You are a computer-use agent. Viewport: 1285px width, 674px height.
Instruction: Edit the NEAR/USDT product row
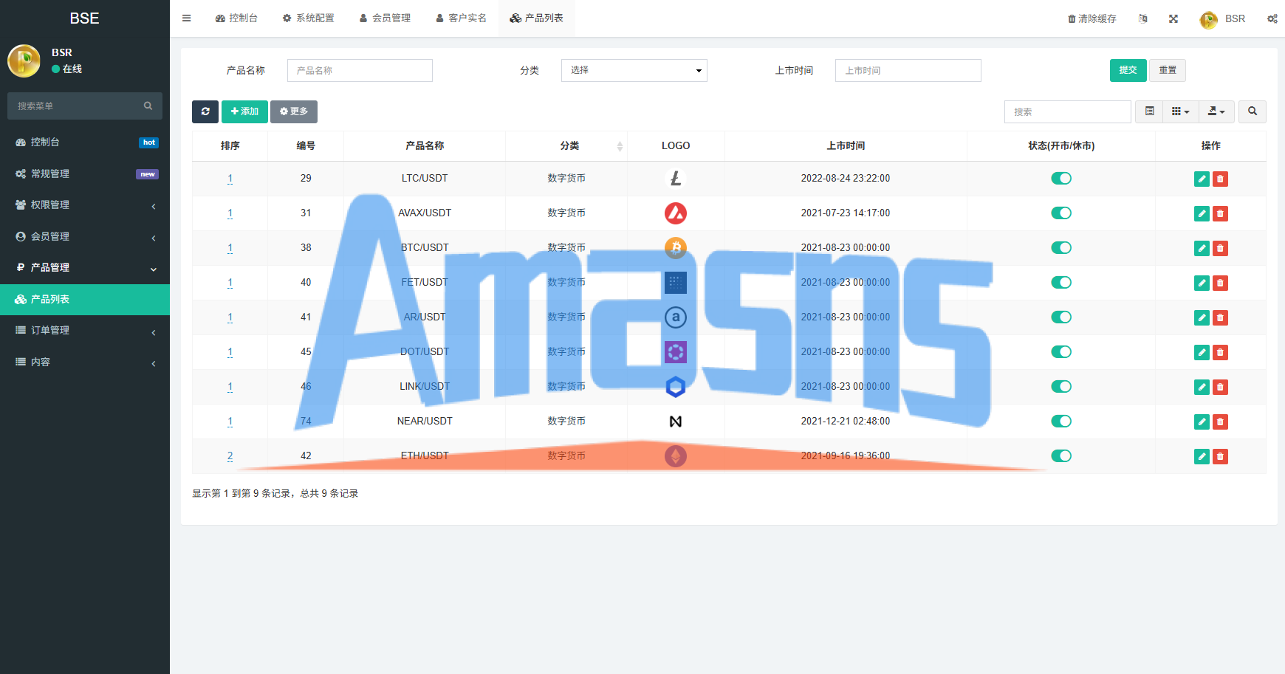pyautogui.click(x=1202, y=422)
